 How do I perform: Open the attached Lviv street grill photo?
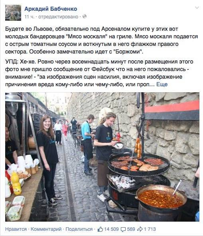102,157
